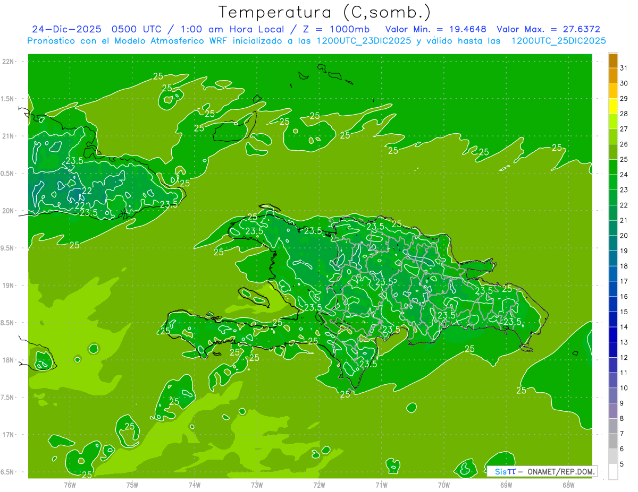Click the legend color band between 17 and 18
The image size is (638, 492).
pos(613,274)
